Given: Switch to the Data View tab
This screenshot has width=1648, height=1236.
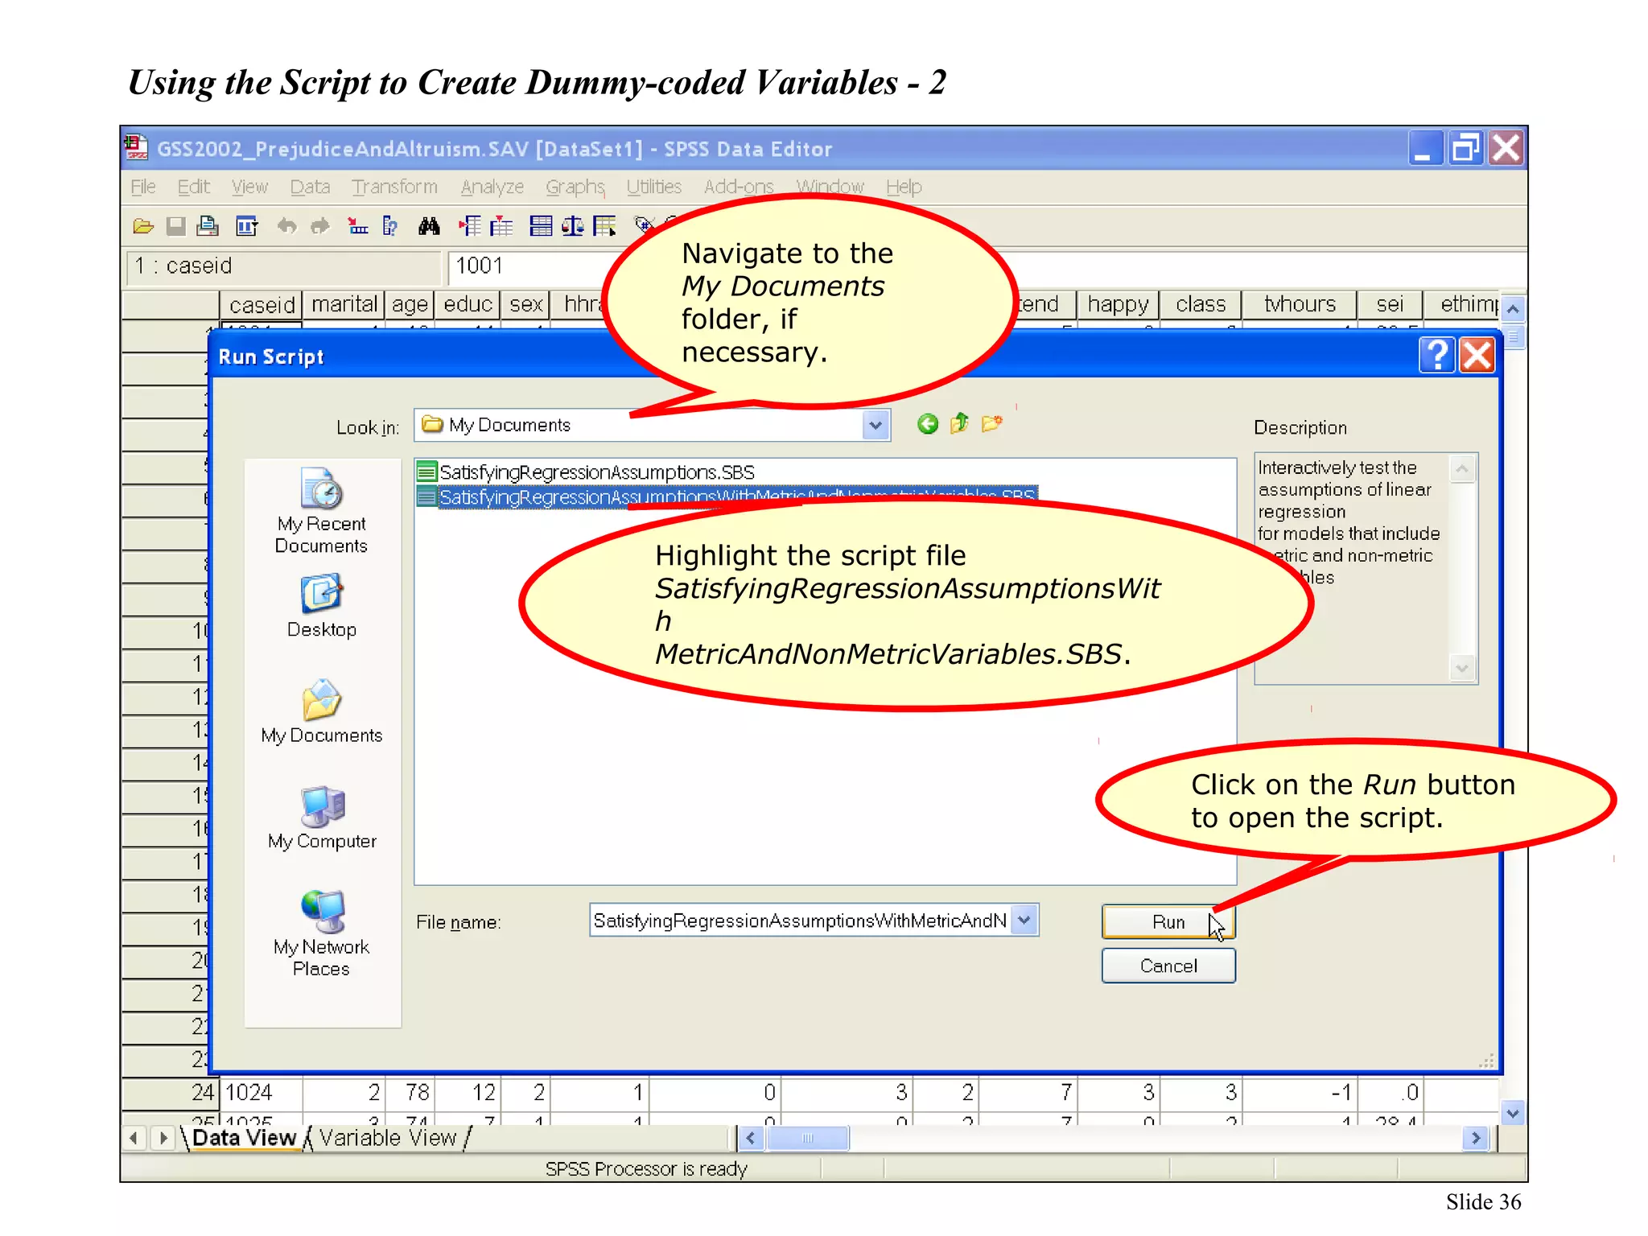Looking at the screenshot, I should [245, 1137].
